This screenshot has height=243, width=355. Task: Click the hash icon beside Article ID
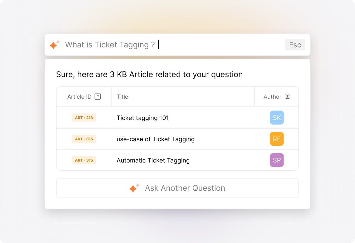[x=98, y=97]
